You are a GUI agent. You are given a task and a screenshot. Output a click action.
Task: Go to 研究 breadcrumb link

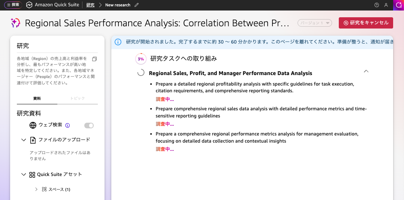point(90,5)
